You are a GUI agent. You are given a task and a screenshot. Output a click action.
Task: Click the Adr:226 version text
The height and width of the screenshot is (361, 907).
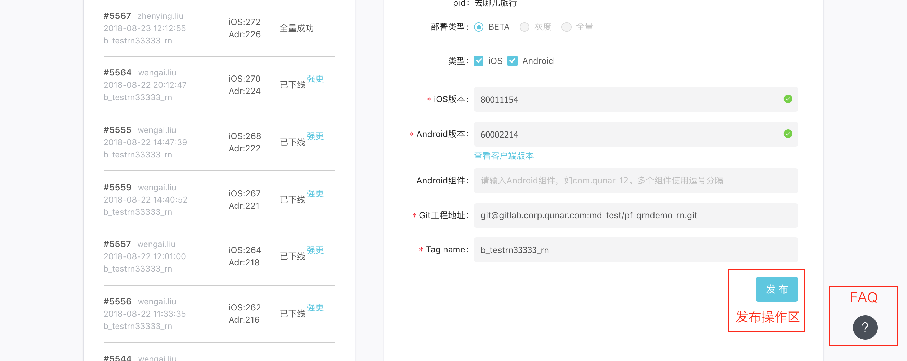(244, 34)
